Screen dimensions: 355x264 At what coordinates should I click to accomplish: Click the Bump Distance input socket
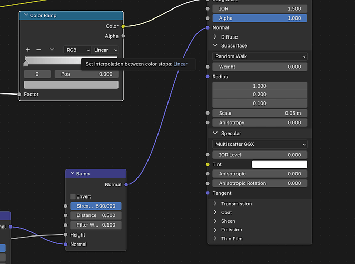(66, 215)
